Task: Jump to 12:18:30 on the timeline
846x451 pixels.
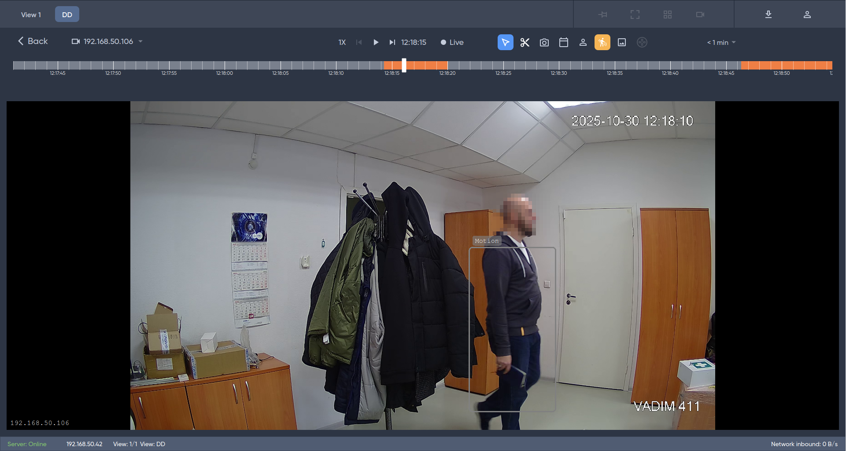Action: point(559,73)
